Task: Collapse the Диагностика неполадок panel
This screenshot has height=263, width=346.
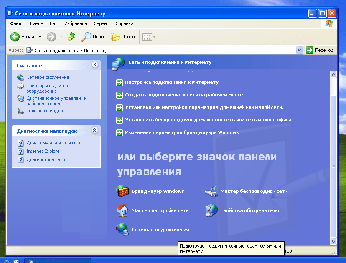Action: click(94, 130)
